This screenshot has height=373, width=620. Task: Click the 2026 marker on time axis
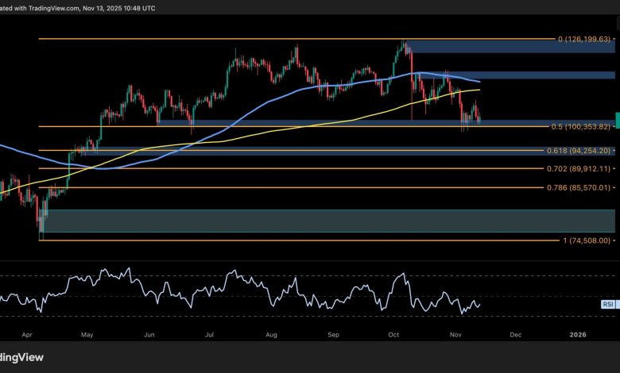point(578,336)
